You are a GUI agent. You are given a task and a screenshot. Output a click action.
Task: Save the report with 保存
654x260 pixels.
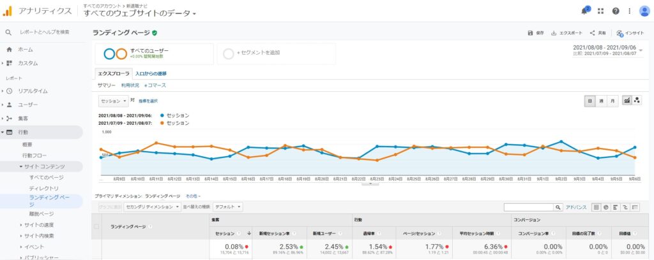pyautogui.click(x=536, y=33)
